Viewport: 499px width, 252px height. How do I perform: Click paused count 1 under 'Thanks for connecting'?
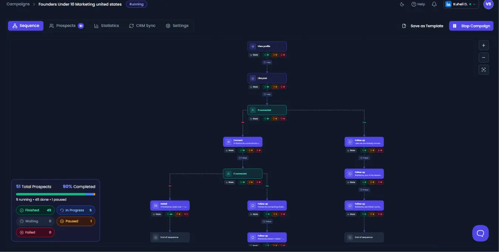pos(275,214)
